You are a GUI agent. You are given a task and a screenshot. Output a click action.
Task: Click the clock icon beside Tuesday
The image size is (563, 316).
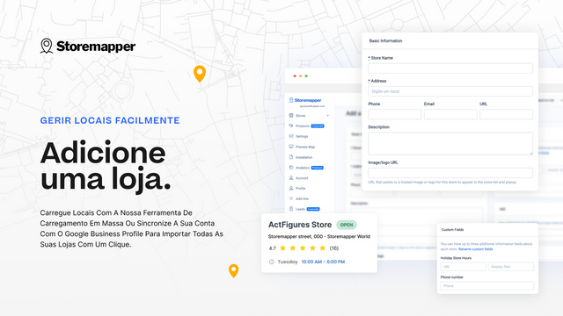pos(272,262)
